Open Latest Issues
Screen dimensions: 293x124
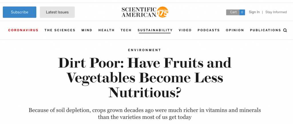point(57,12)
